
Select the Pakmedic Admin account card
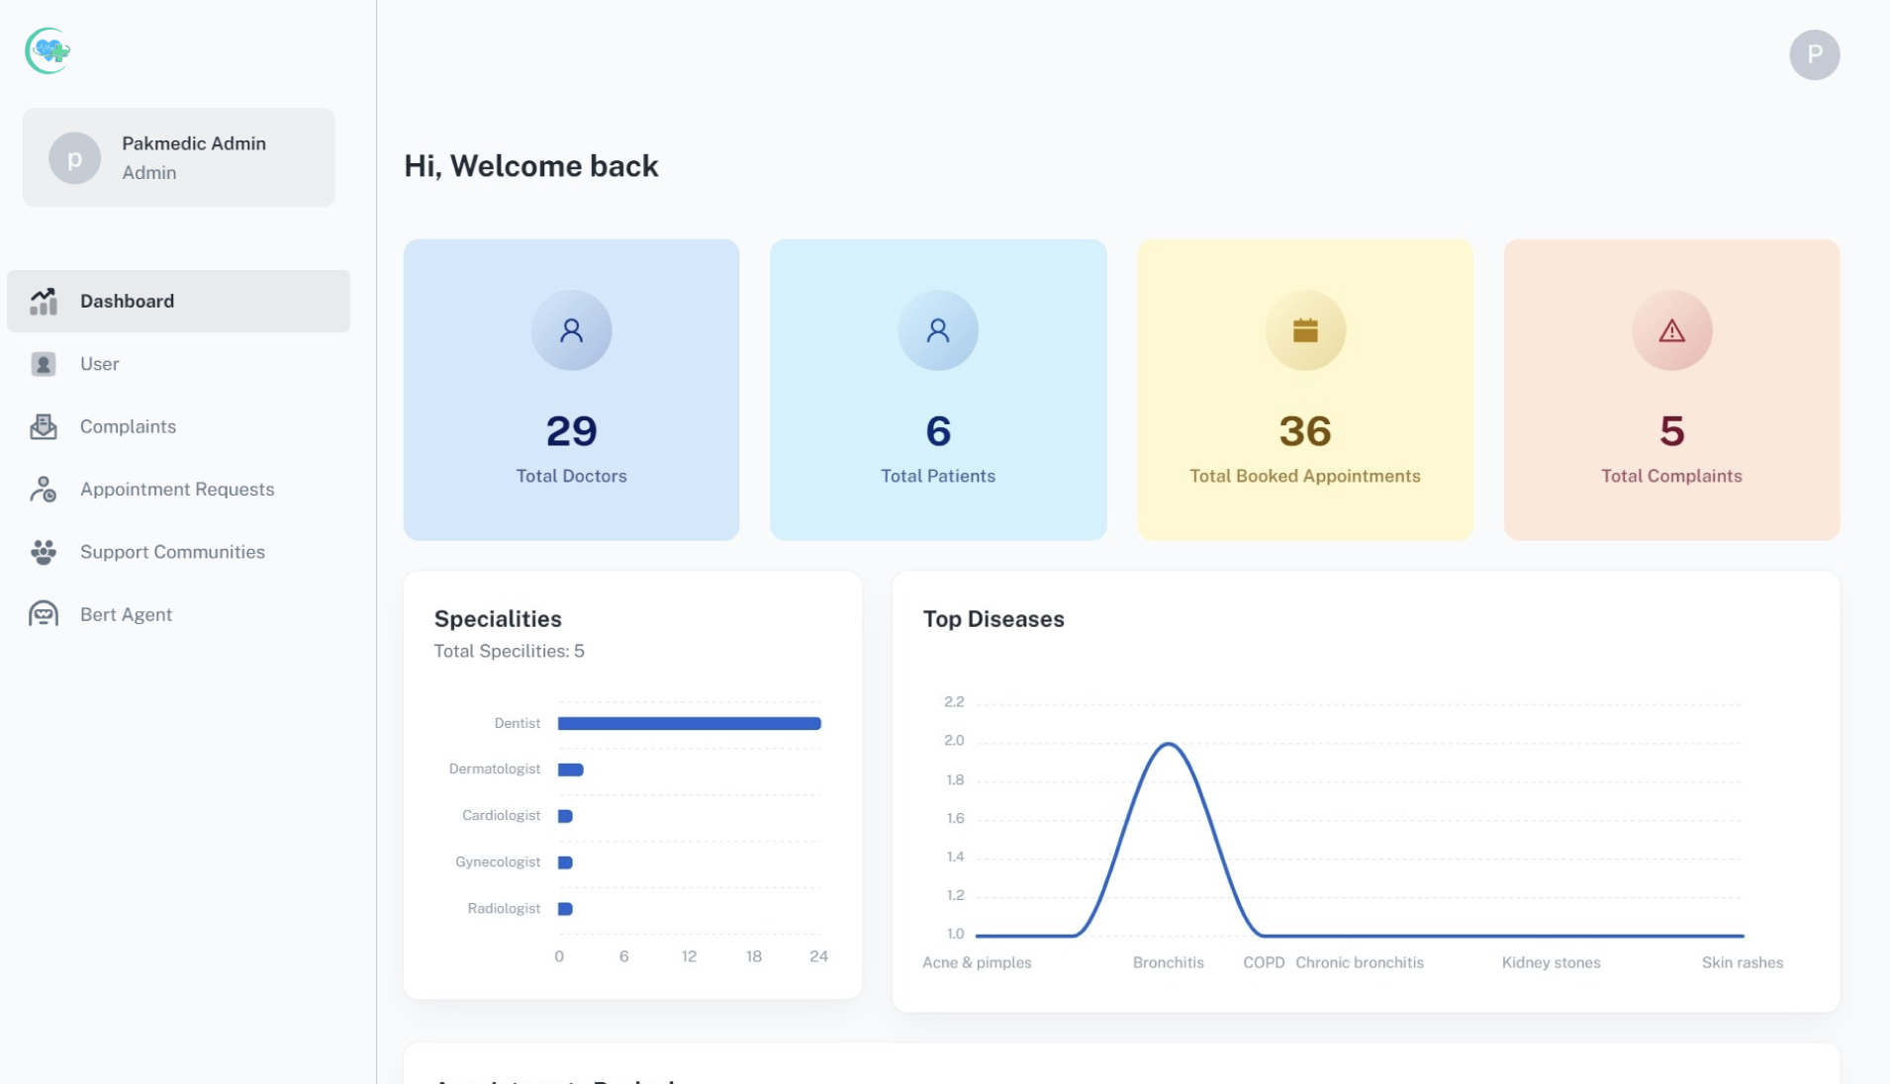click(179, 157)
